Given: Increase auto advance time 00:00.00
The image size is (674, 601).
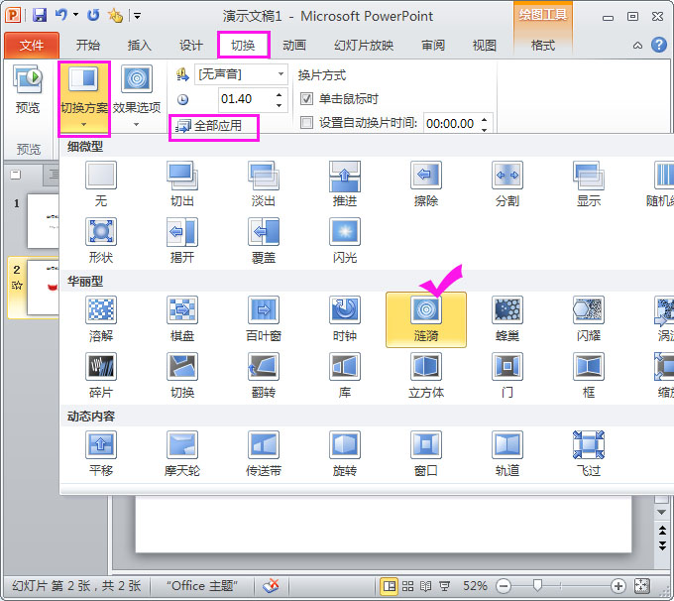Looking at the screenshot, I should (x=485, y=119).
